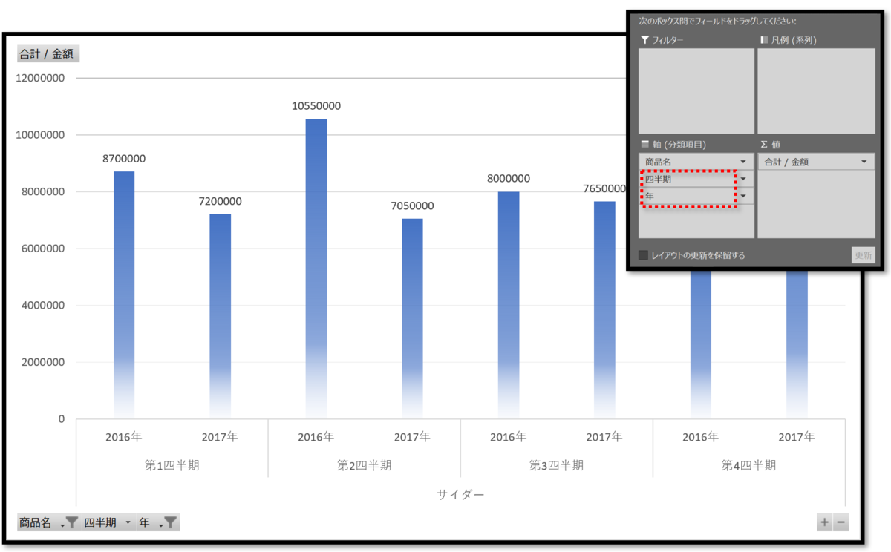This screenshot has height=552, width=891.
Task: Open dropdown for 合計 / 金額 value field
Action: tap(864, 162)
